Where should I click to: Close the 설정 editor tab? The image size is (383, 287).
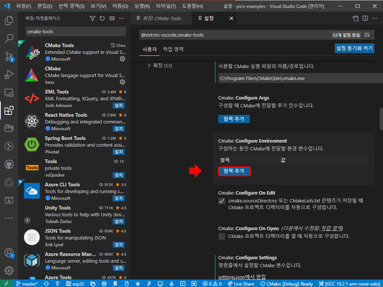click(231, 18)
